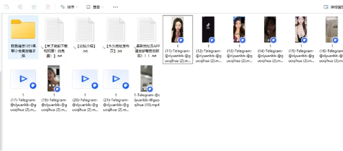Select the 【论坛介绍】.txt file icon
The width and height of the screenshot is (343, 151).
[85, 30]
